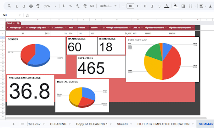Click the horizontal scrollbar

point(106,118)
